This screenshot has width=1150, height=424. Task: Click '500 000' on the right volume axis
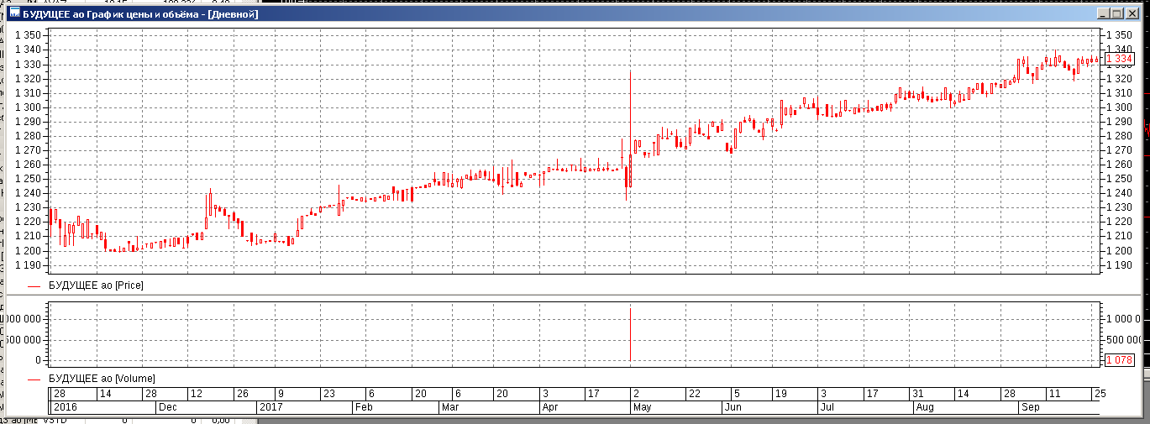click(x=1123, y=339)
